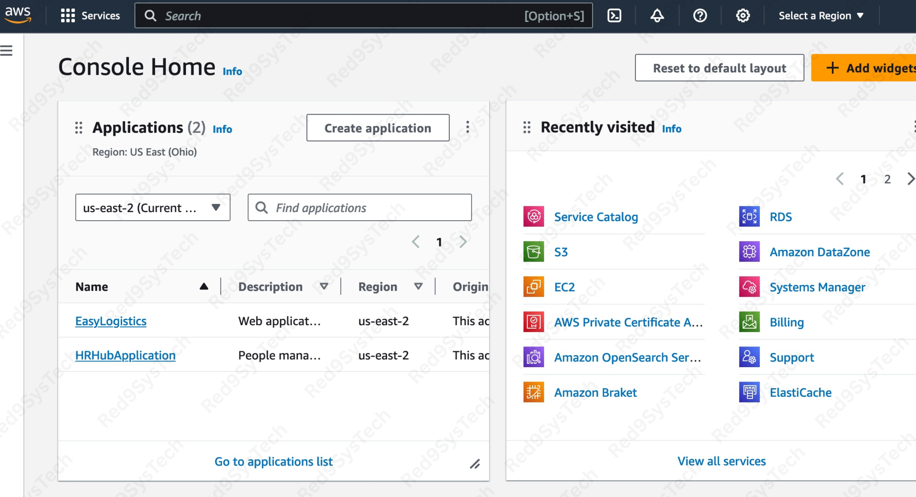Go to next applications page chevron
Screen dimensions: 916x497
(463, 242)
